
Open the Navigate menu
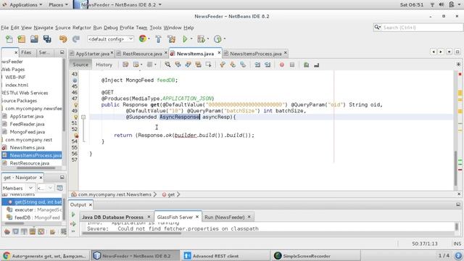pyautogui.click(x=43, y=28)
